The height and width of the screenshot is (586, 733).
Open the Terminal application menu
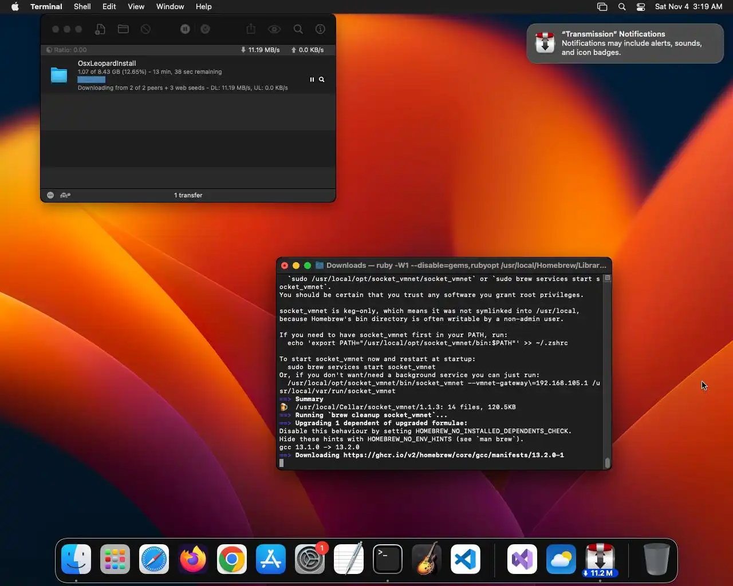click(x=46, y=6)
